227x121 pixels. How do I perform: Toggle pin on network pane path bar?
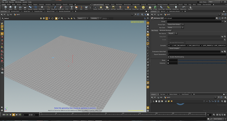[x=219, y=97]
